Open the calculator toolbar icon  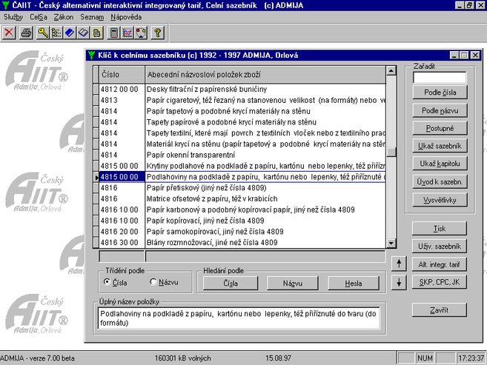[113, 33]
